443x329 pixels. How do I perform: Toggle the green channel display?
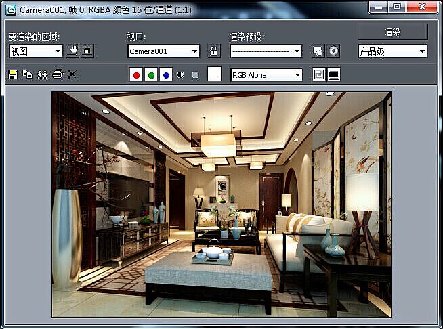(x=151, y=75)
